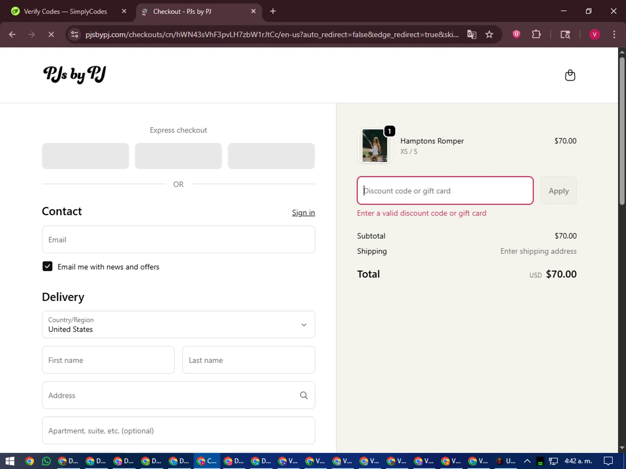Close the Verify Codes tab
The width and height of the screenshot is (626, 469).
(x=124, y=11)
